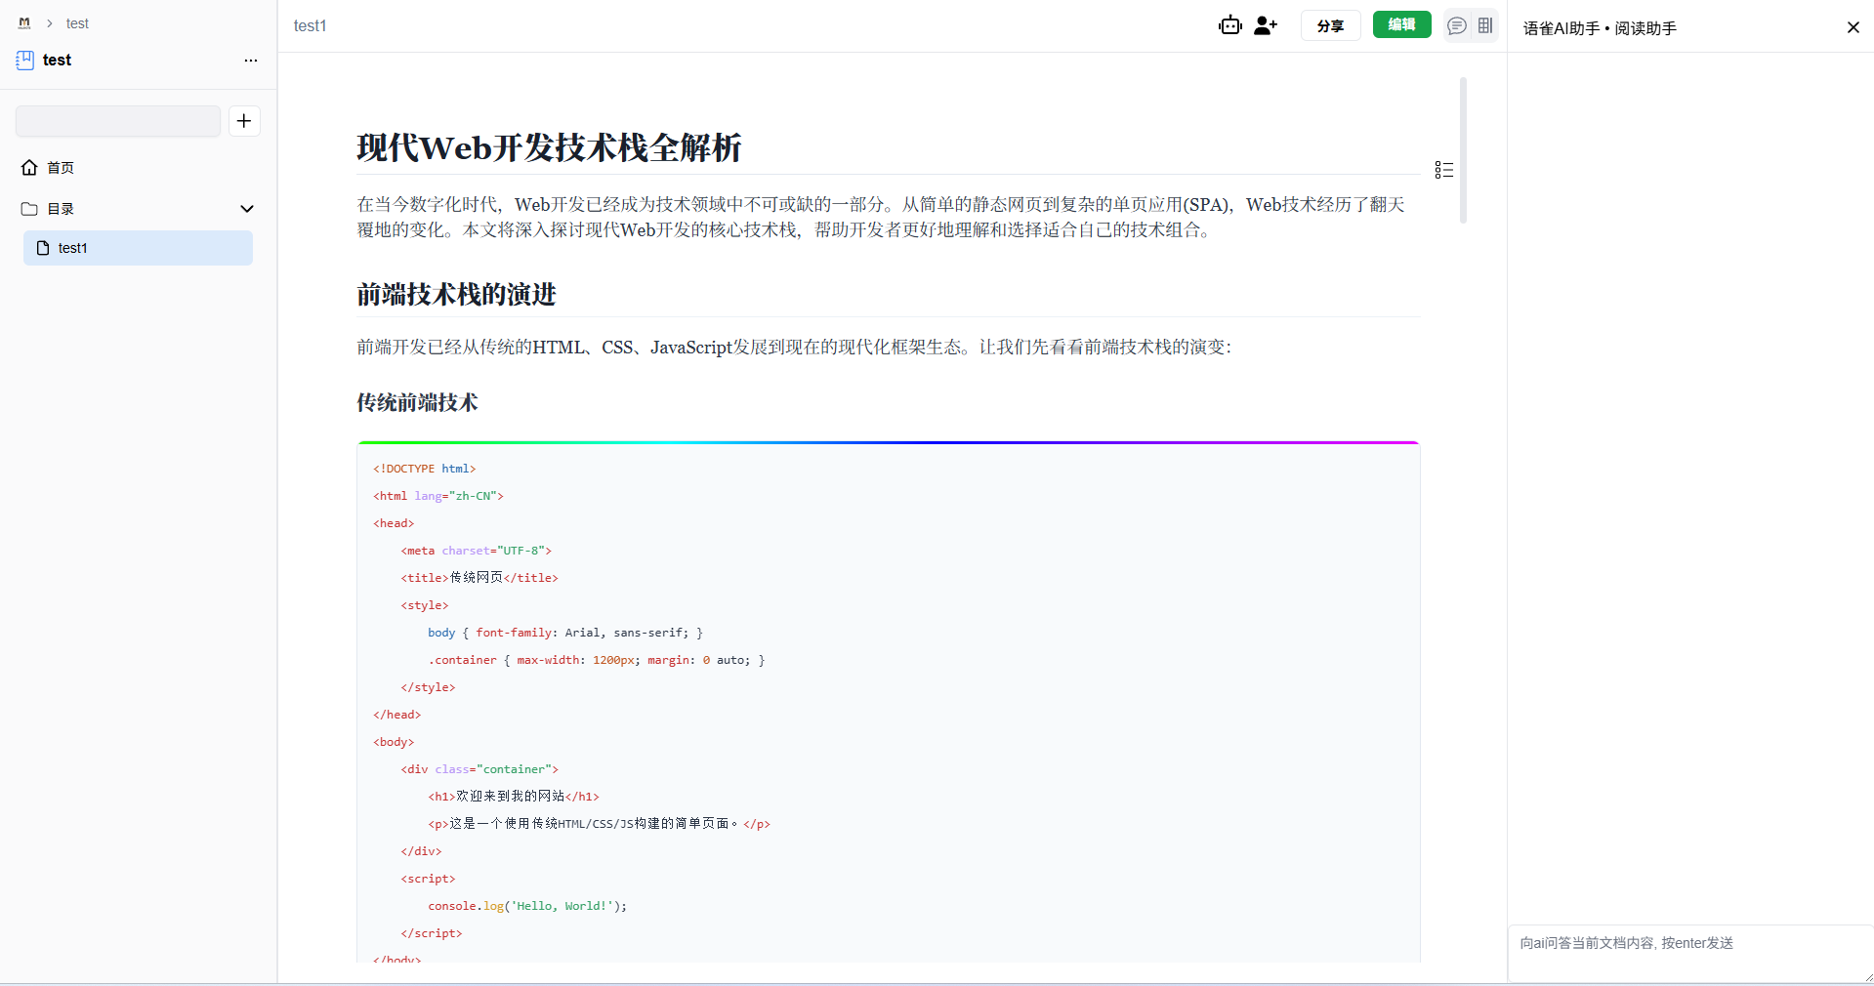The image size is (1874, 986).
Task: Open the 'test' knowledge base title
Action: tap(57, 60)
